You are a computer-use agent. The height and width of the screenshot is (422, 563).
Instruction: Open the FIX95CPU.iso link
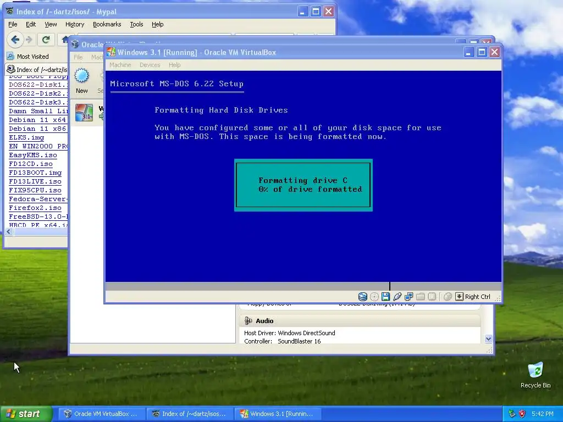(x=35, y=190)
